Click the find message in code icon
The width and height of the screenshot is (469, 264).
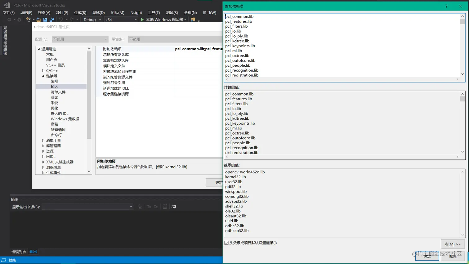140,207
